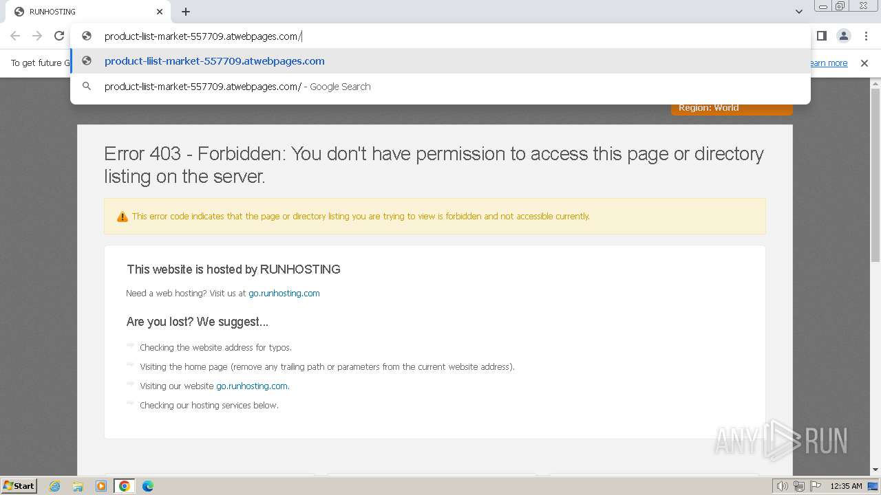Click the page vertical scrollbar thumb

(x=875, y=175)
